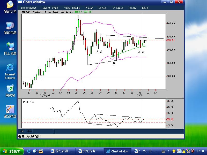The width and height of the screenshot is (207, 155).
Task: Expand hidden tray icons with the arrow
Action: tap(168, 151)
